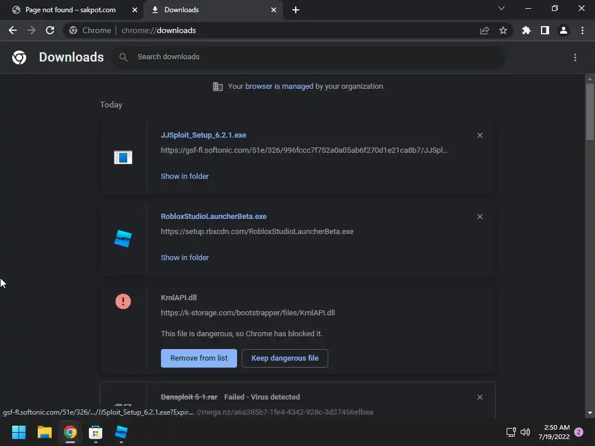Viewport: 595px width, 446px height.
Task: Toggle the browser side panel icon
Action: click(545, 30)
